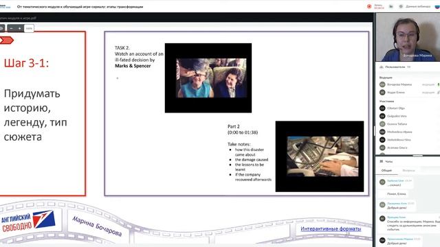Zoom out the PDF with minus button
This screenshot has width=440, height=247.
click(11, 28)
